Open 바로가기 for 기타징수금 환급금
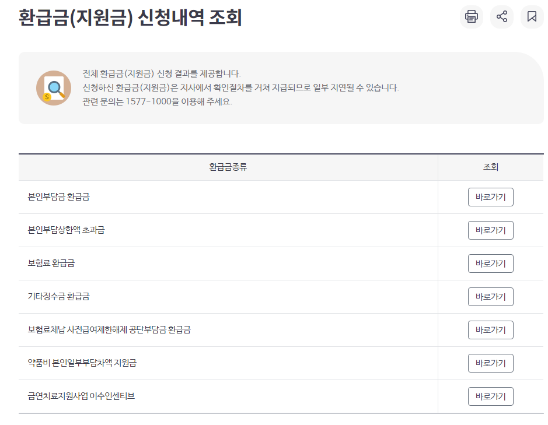548x425 pixels. (491, 296)
